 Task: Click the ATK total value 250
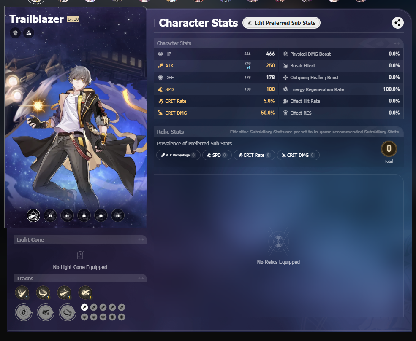pos(270,66)
